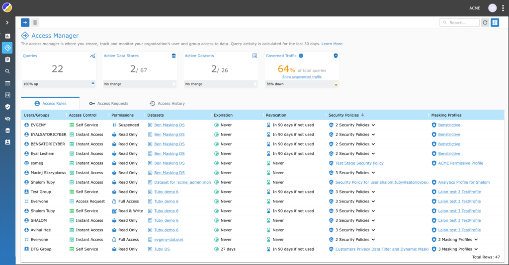Expand 2 Security Policies for EYALSATORICYBER row
Viewport: 509px width, 265px height.
(x=373, y=134)
